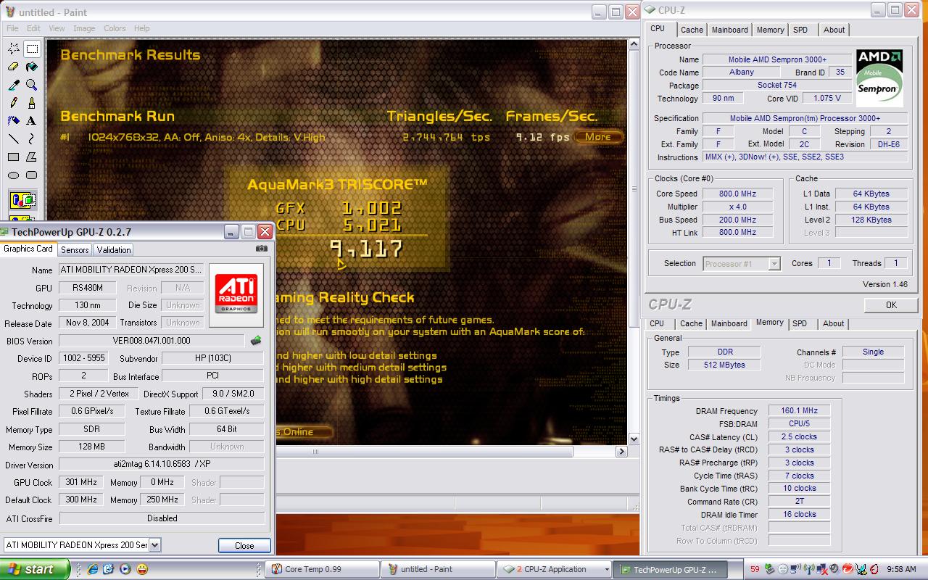Open the File menu in Paint
The height and width of the screenshot is (580, 928).
[x=12, y=28]
